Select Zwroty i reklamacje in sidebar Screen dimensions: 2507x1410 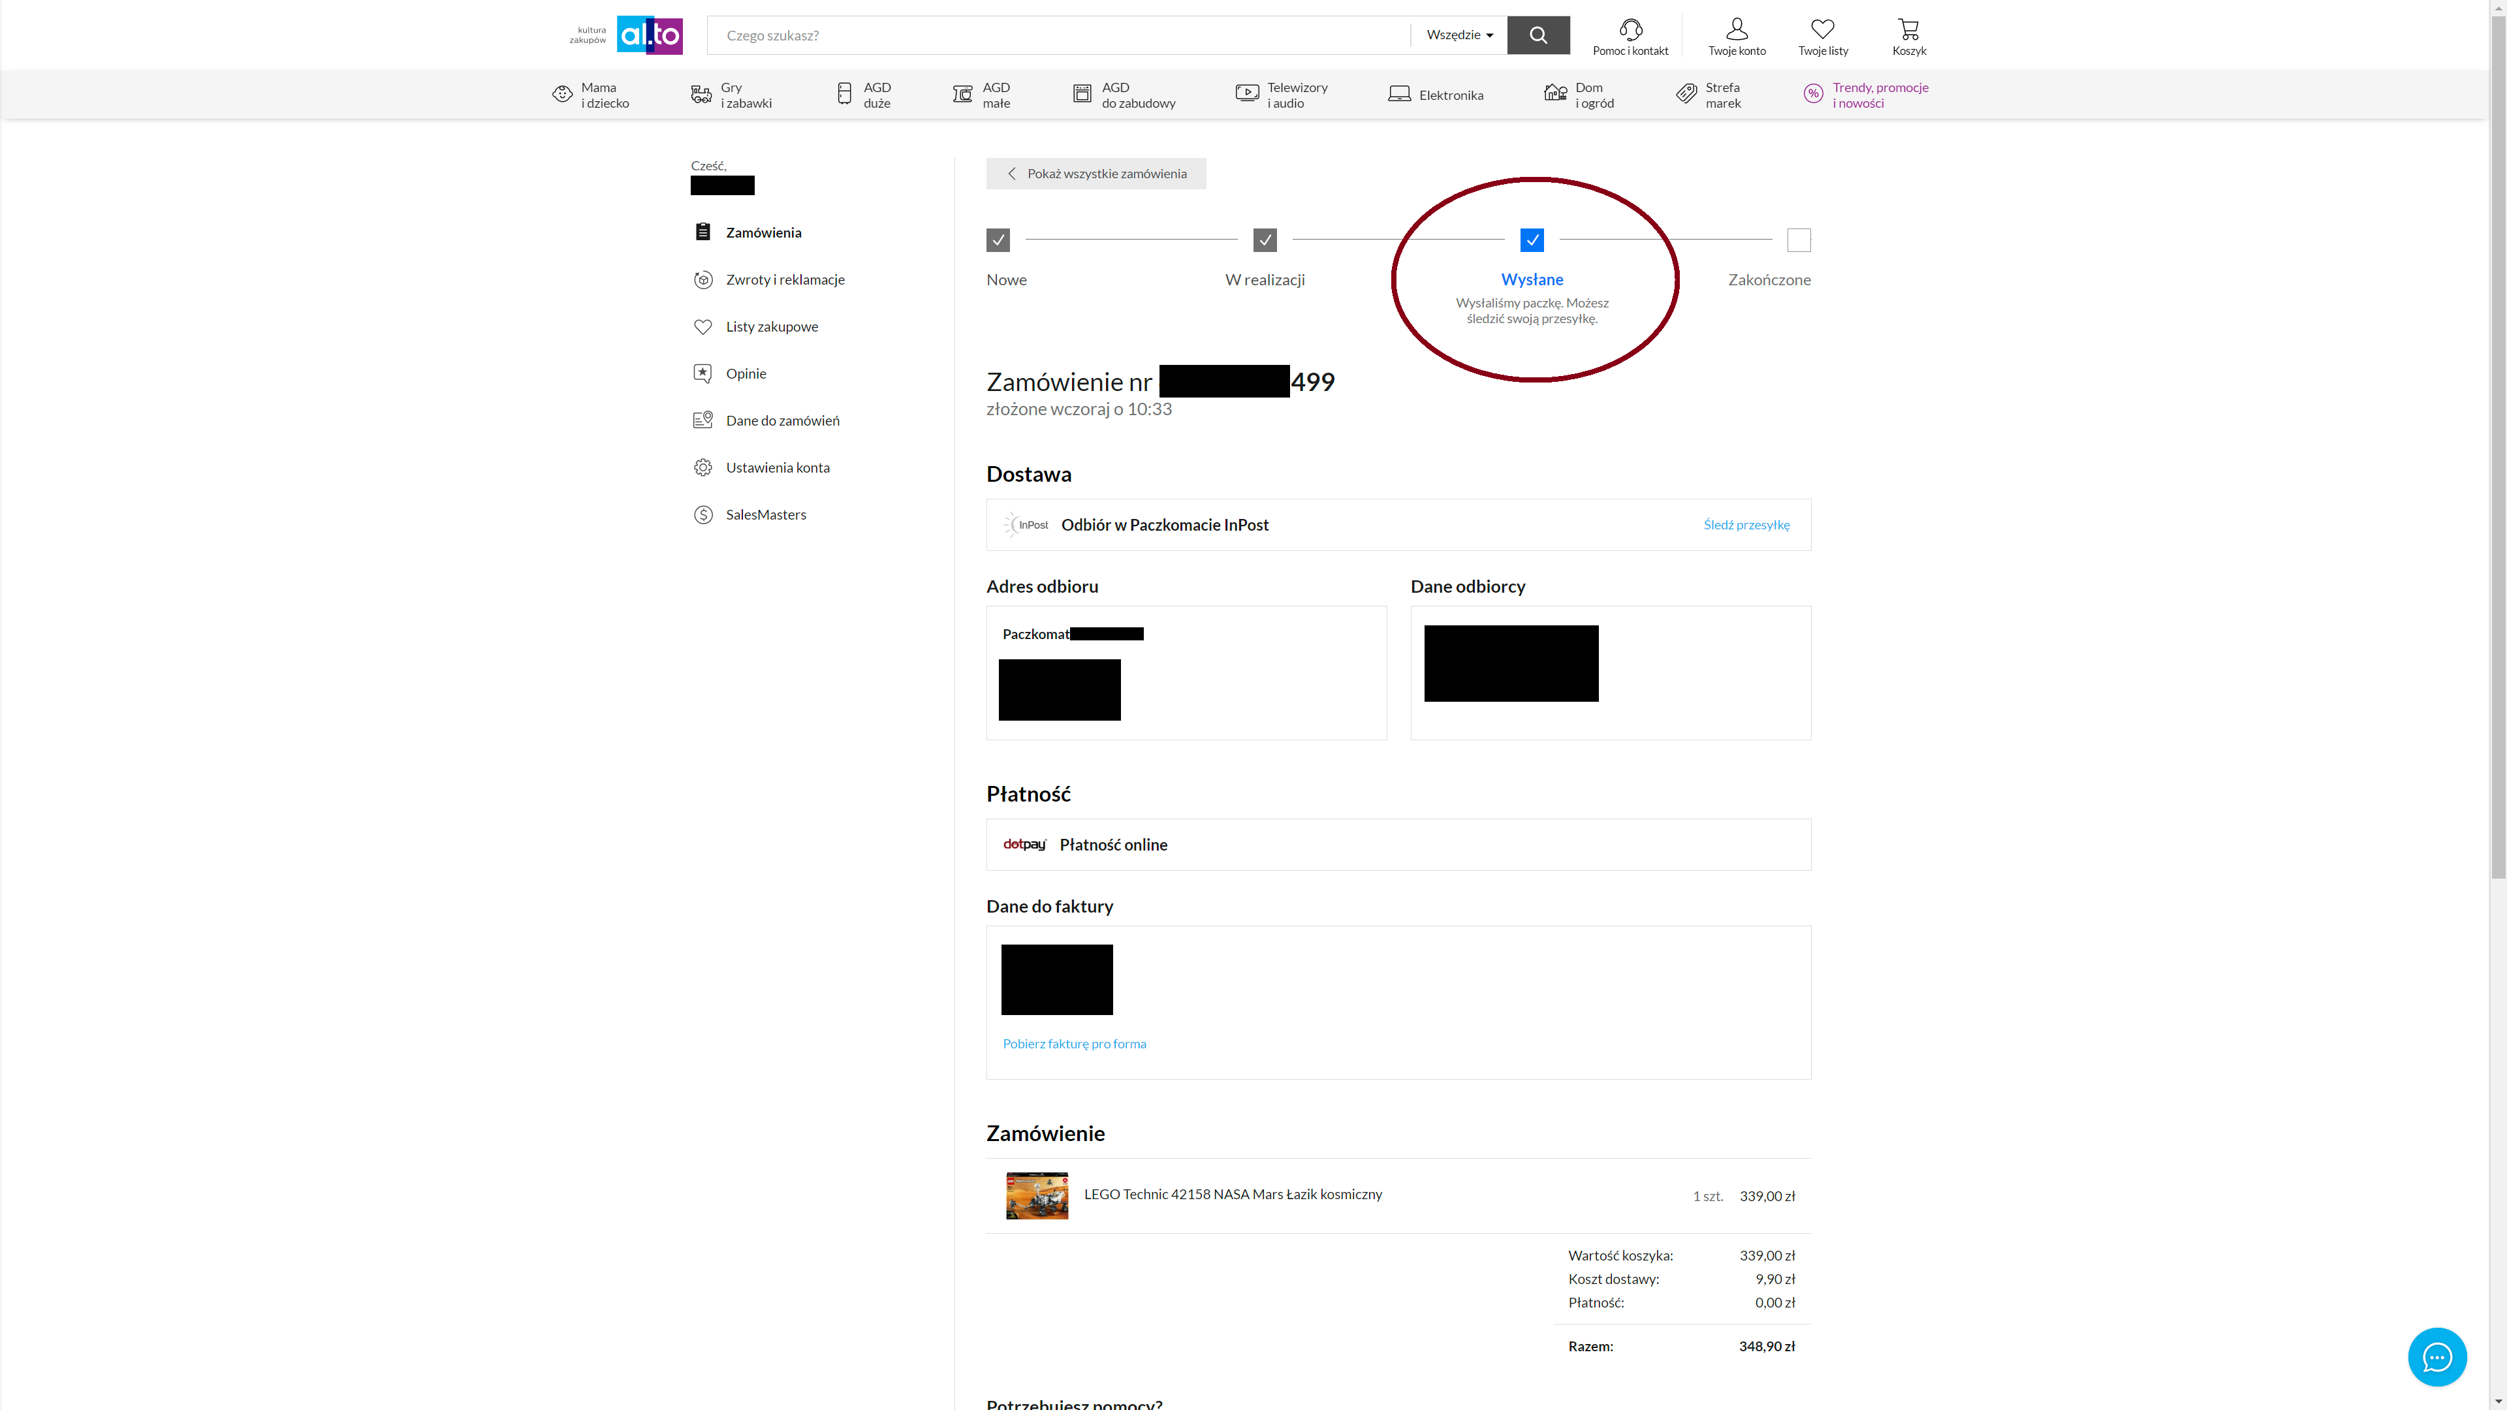(x=784, y=280)
